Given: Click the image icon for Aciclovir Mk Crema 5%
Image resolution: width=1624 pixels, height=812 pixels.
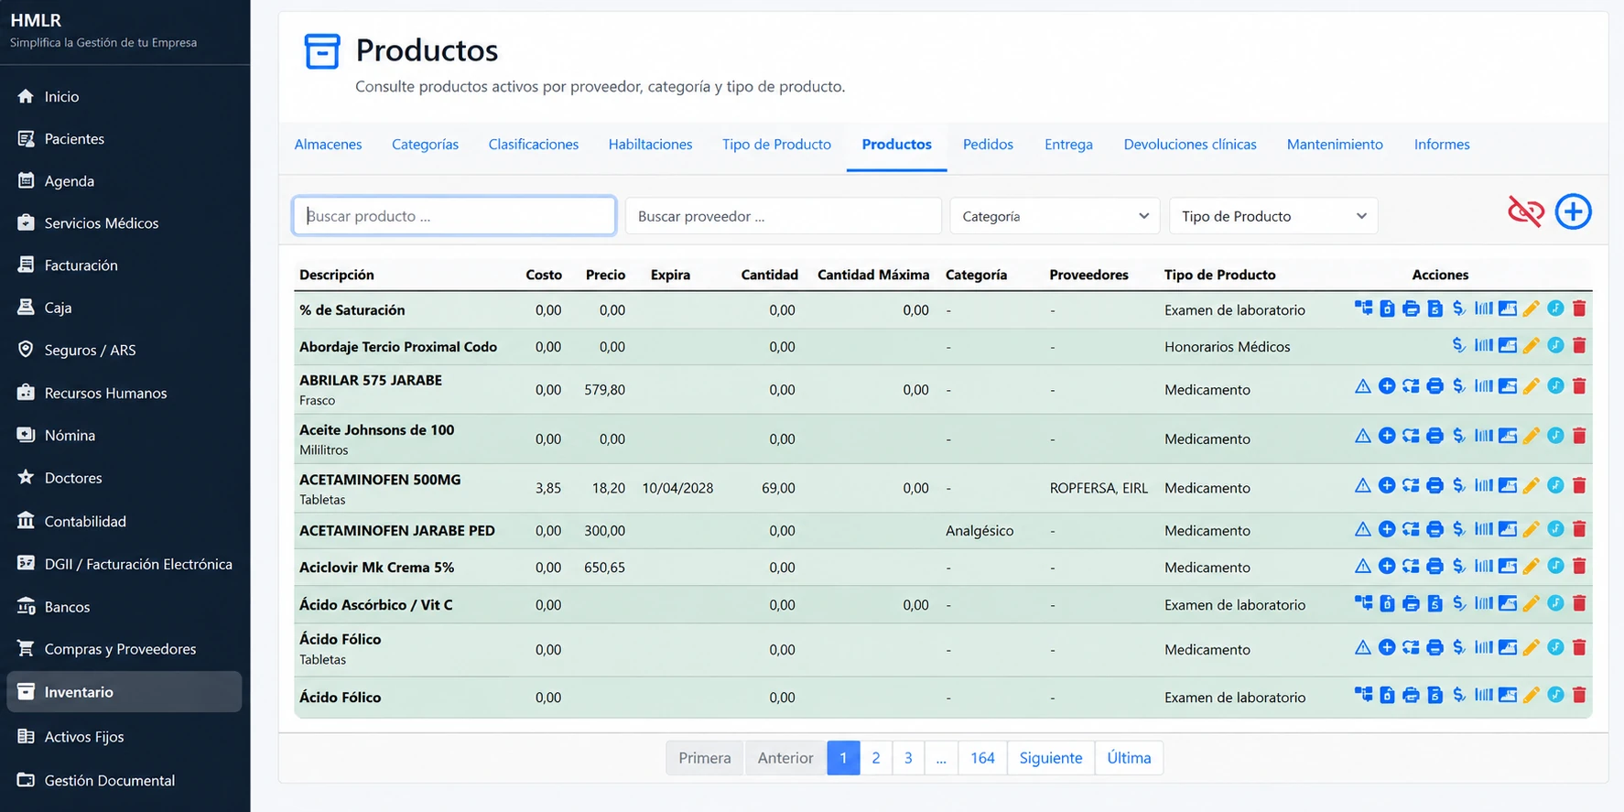Looking at the screenshot, I should 1508,566.
